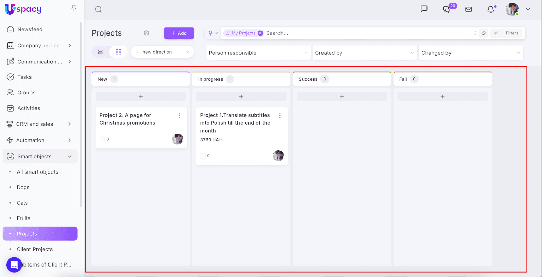Click the Search input field
This screenshot has height=277, width=542.
pos(366,33)
